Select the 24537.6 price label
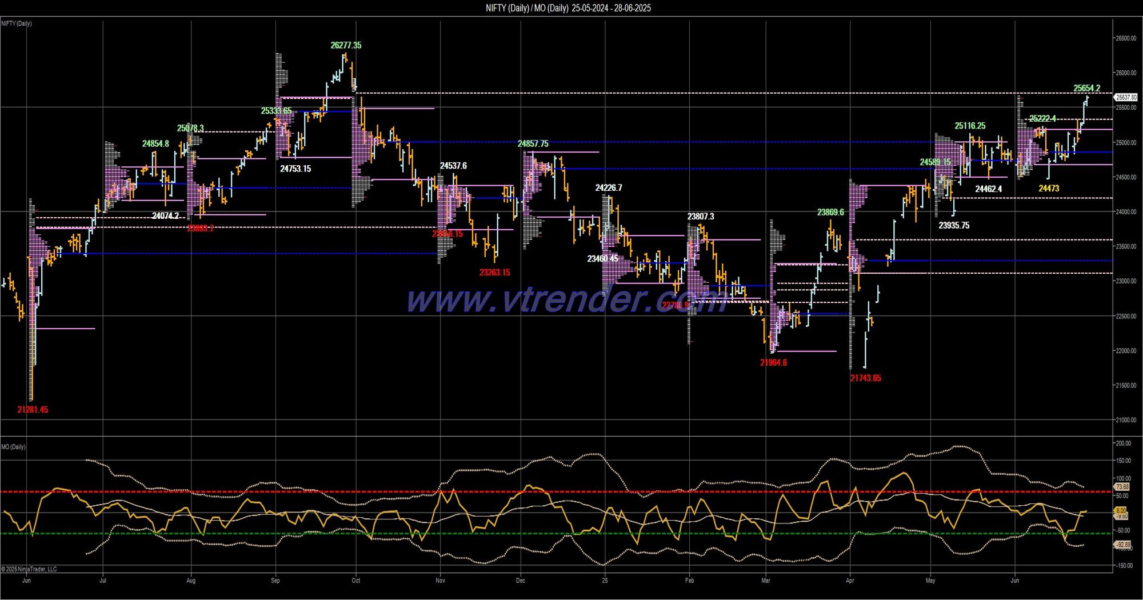Viewport: 1143px width, 600px height. [453, 166]
